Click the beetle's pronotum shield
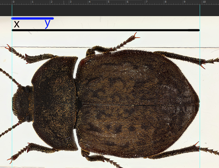The width and height of the screenshot is (219, 168). click(x=54, y=103)
